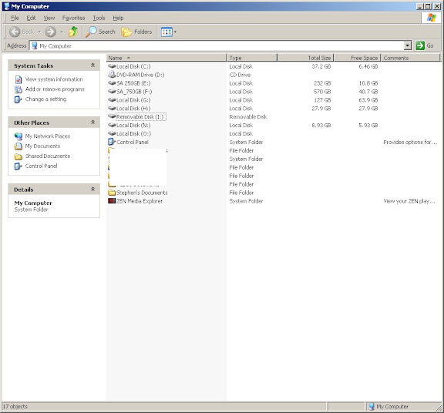Screen dimensions: 444x413
Task: Click the 'Provides options for...' comment
Action: point(410,142)
